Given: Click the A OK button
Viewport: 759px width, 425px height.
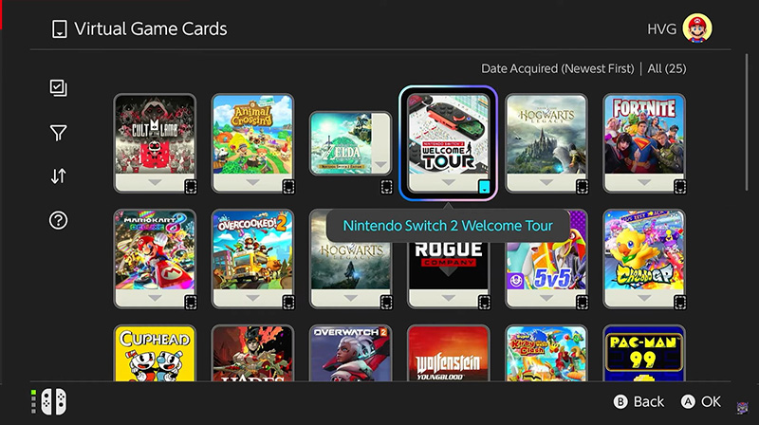Looking at the screenshot, I should [x=701, y=402].
